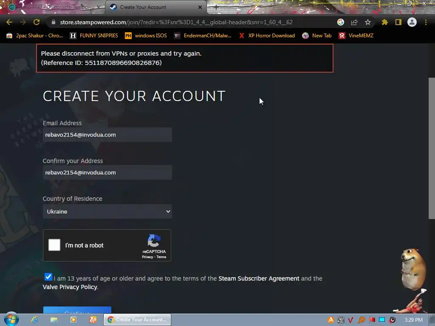Open the Action Center red flag icon

coord(372,320)
